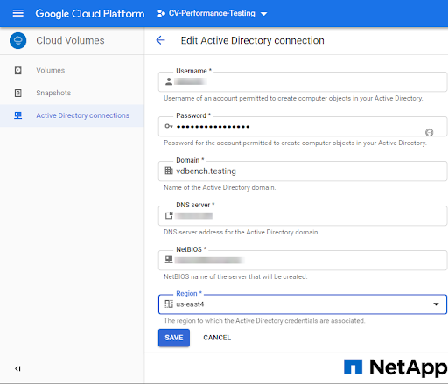Click the 'Name of the Active Directory domain' text
Viewport: 448px width, 384px height.
[220, 187]
